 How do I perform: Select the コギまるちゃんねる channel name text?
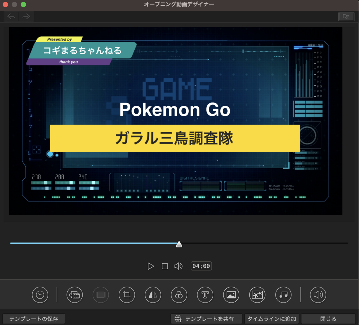(x=83, y=50)
